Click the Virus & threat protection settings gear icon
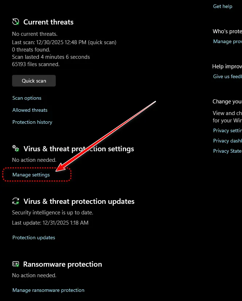This screenshot has height=301, width=242. pyautogui.click(x=16, y=148)
